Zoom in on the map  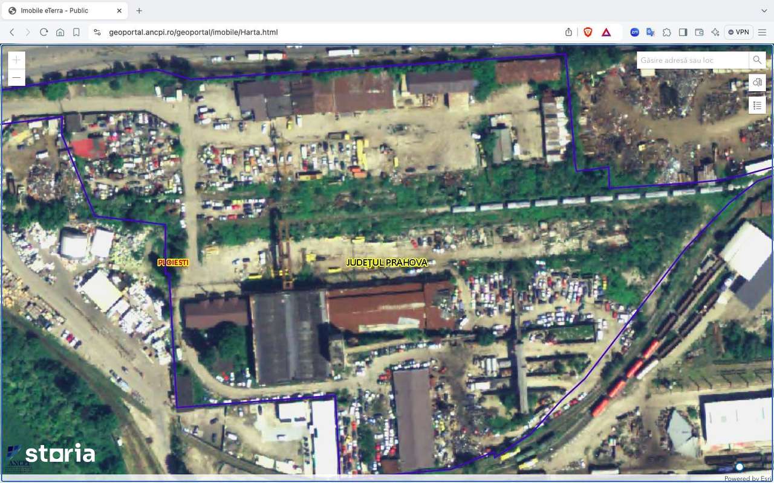[16, 60]
